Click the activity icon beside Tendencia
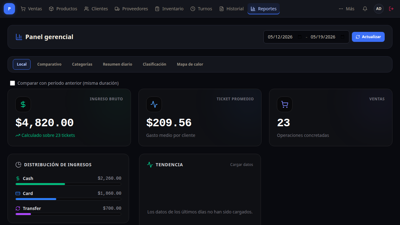This screenshot has height=225, width=400. click(x=150, y=165)
